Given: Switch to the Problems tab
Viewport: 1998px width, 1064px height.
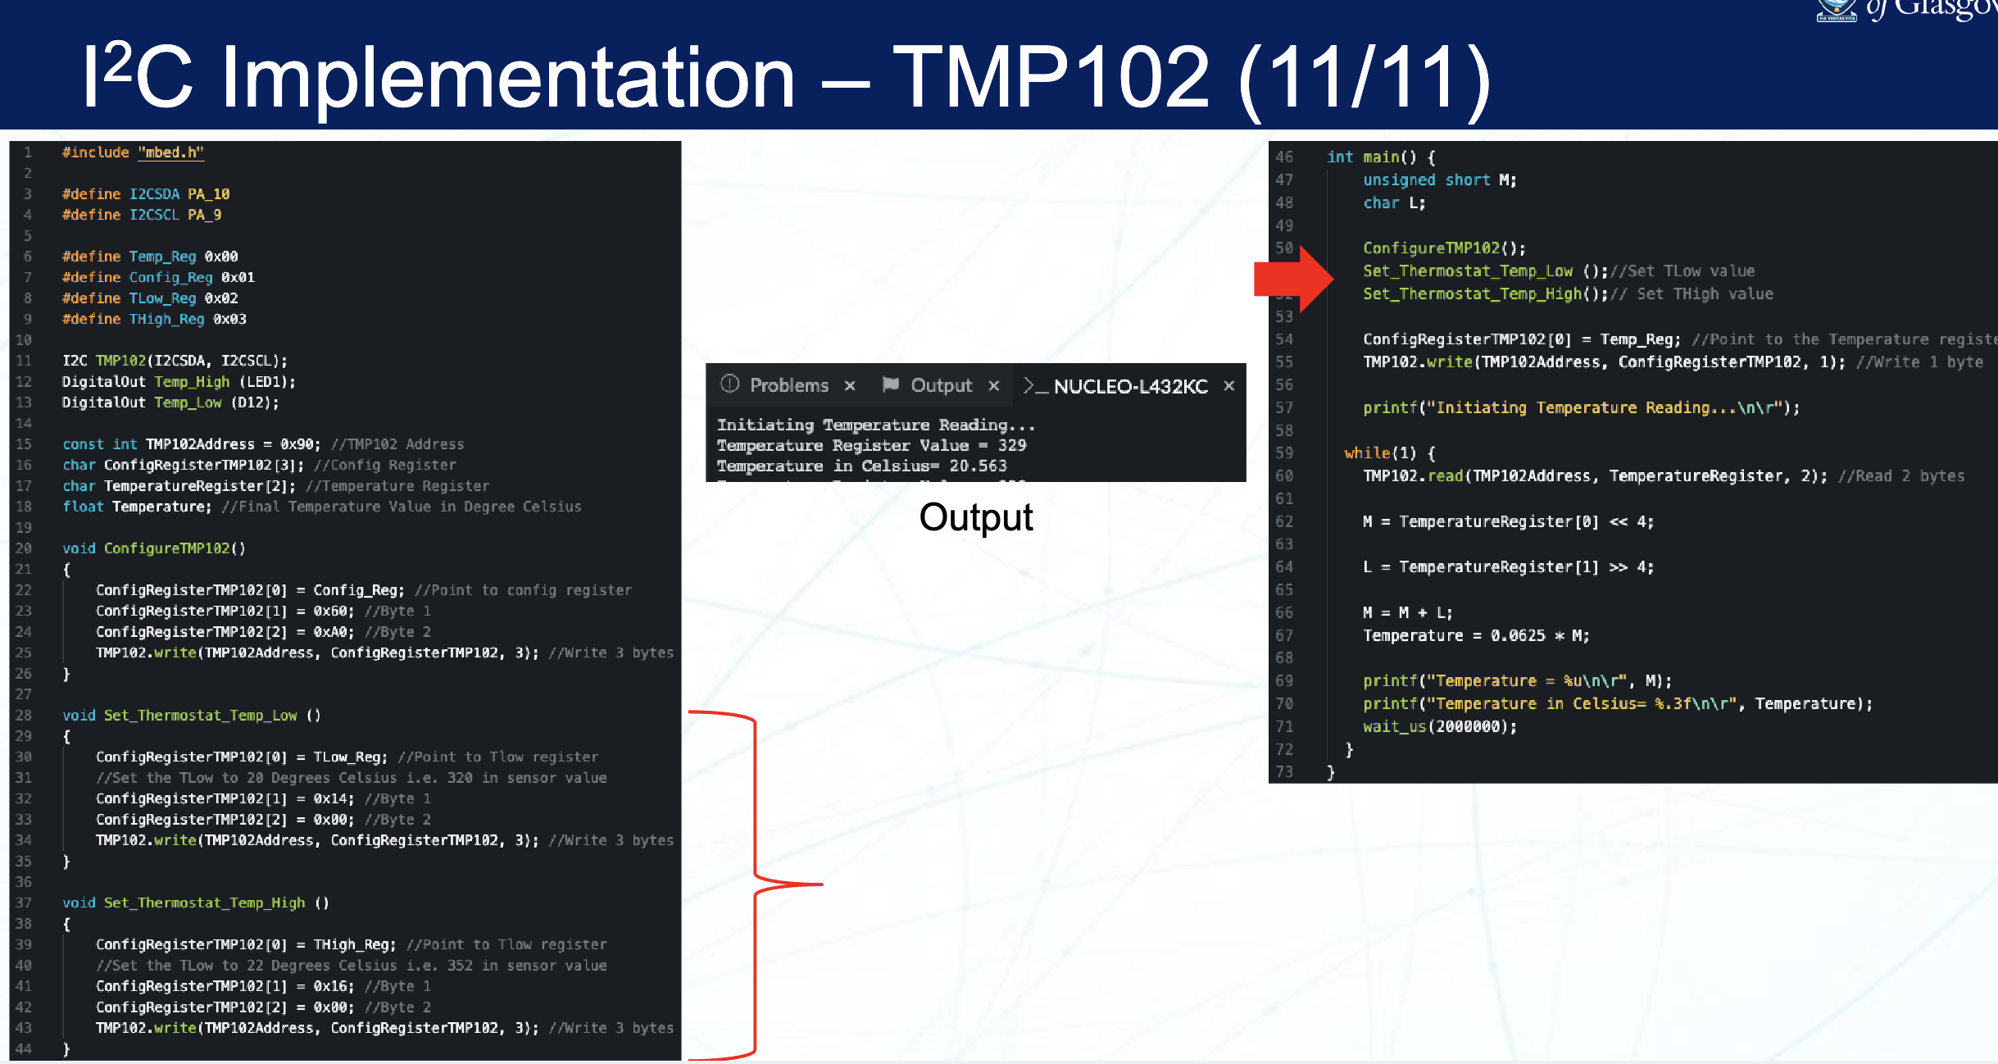Looking at the screenshot, I should point(788,385).
